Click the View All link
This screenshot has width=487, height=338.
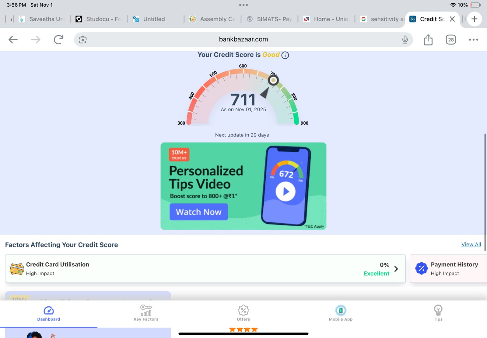[471, 244]
